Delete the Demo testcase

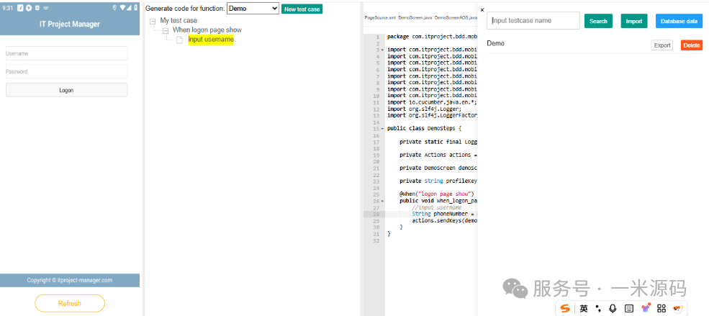click(692, 45)
